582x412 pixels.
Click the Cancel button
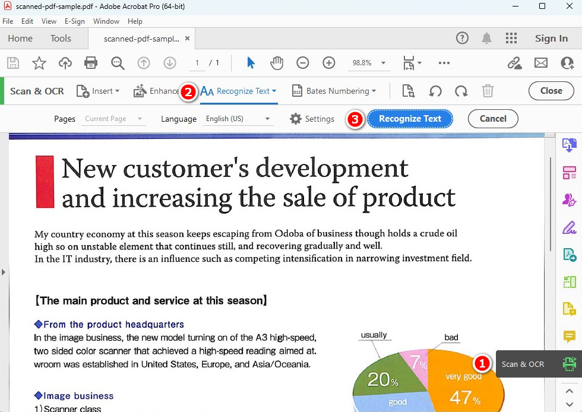click(x=492, y=119)
